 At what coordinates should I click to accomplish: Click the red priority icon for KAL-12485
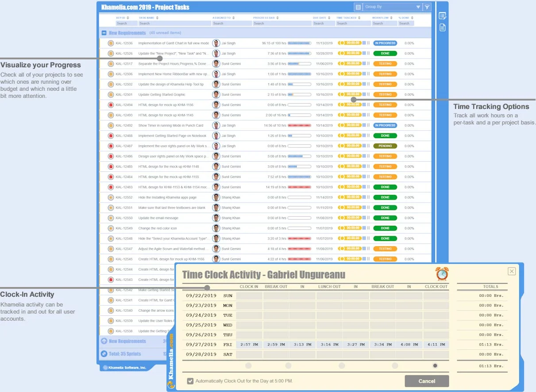coord(111,167)
